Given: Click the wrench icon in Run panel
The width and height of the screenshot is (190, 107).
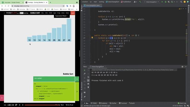Looking at the screenshot, I should click(x=85, y=74).
